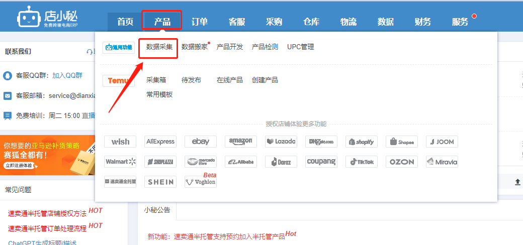Image resolution: width=523 pixels, height=245 pixels.
Task: Open the 速卖通半托管支持预约 announcement link
Action: click(x=216, y=236)
